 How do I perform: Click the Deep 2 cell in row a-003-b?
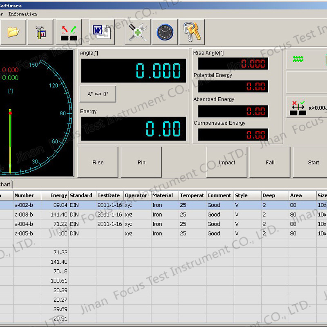tap(275, 215)
